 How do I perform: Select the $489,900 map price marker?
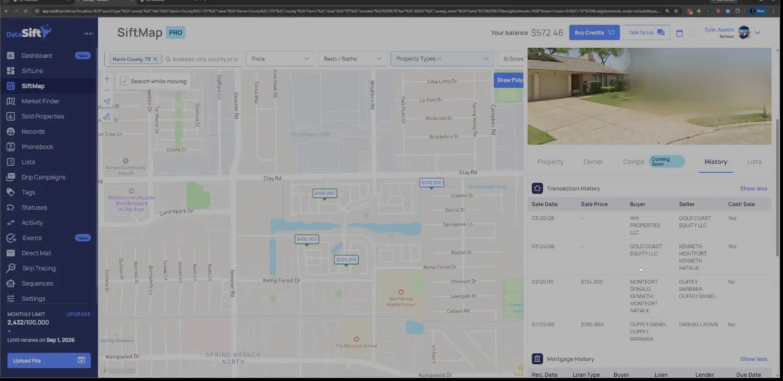click(325, 193)
